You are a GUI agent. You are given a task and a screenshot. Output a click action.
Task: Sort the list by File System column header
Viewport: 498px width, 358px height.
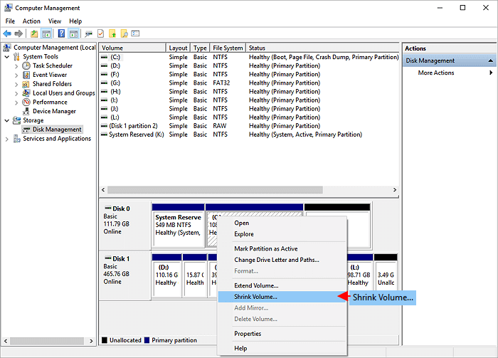(x=228, y=48)
